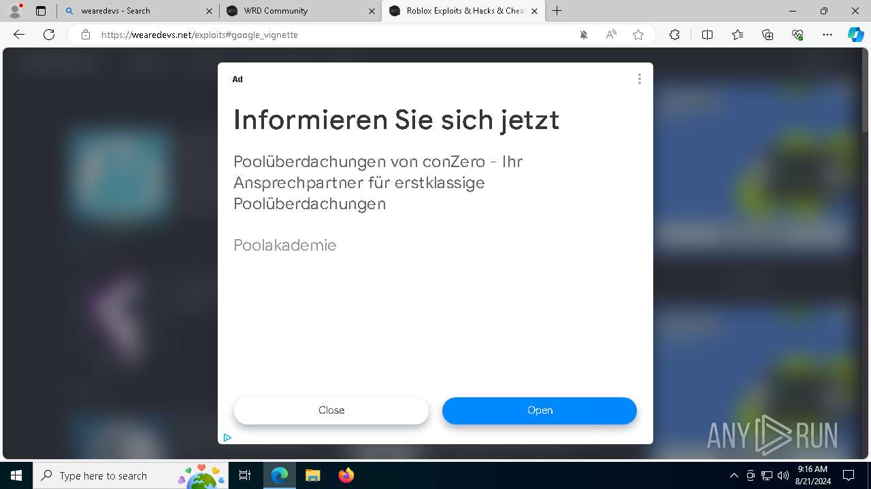Switch to the WRD Community tab
Screen dimensions: 871x489
(x=301, y=11)
